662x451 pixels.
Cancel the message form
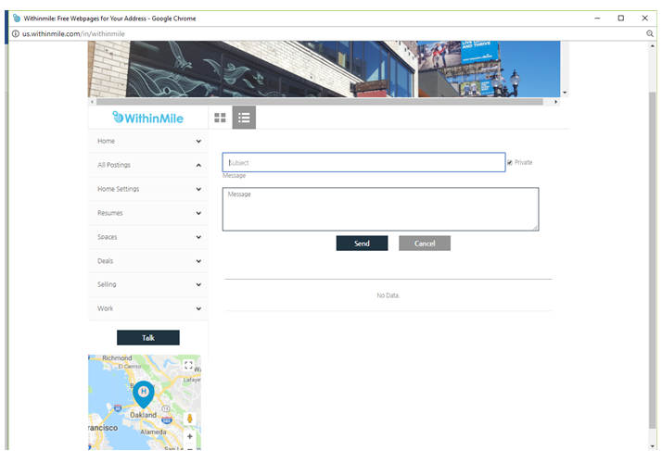(425, 244)
